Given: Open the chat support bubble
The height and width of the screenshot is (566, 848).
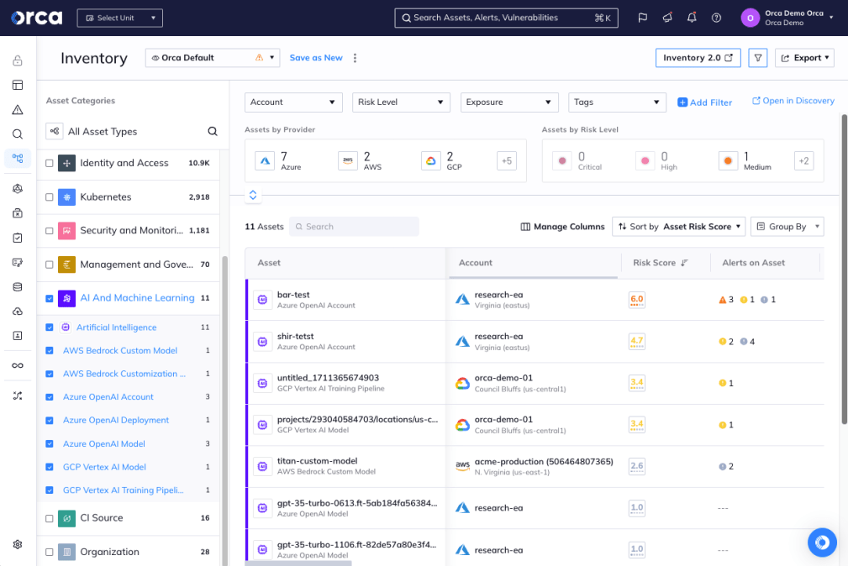Looking at the screenshot, I should [822, 542].
